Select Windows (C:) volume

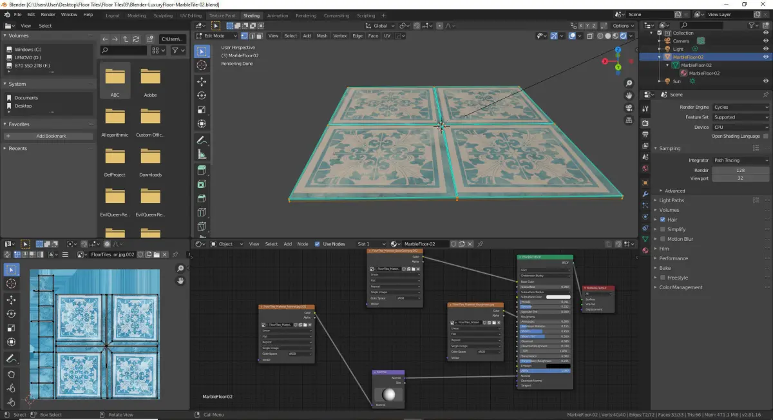click(28, 49)
